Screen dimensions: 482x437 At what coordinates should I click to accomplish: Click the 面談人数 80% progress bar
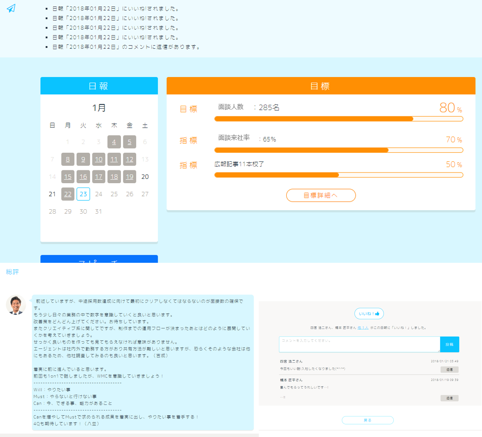click(x=339, y=119)
